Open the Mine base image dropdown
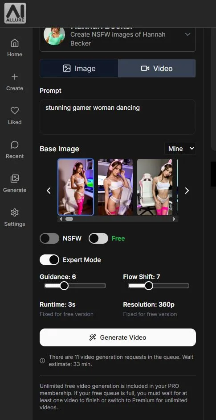The height and width of the screenshot is (420, 216). pos(180,148)
